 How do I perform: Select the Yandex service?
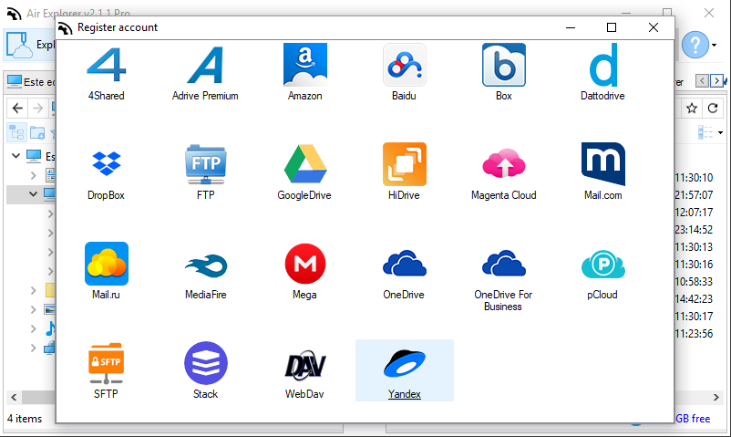coord(404,370)
